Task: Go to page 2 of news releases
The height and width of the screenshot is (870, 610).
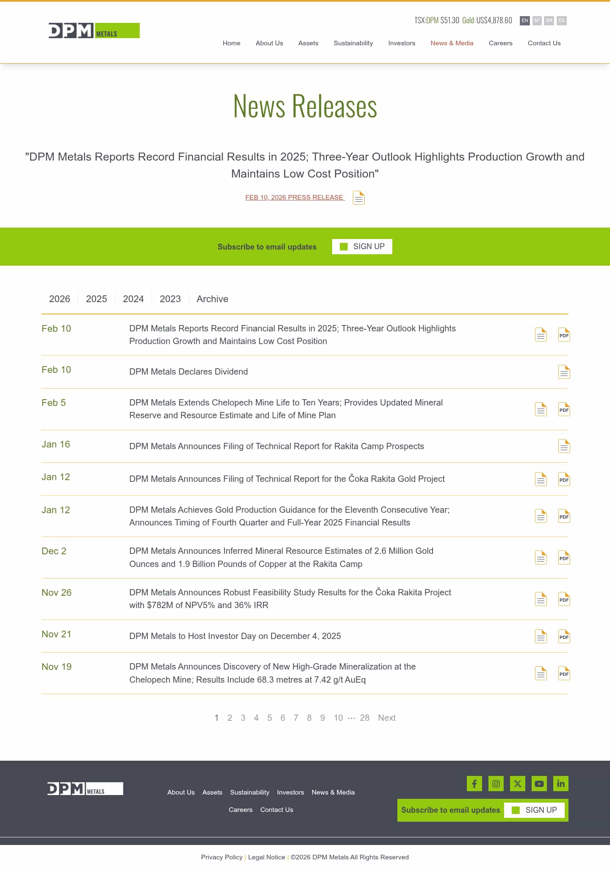Action: click(x=230, y=718)
